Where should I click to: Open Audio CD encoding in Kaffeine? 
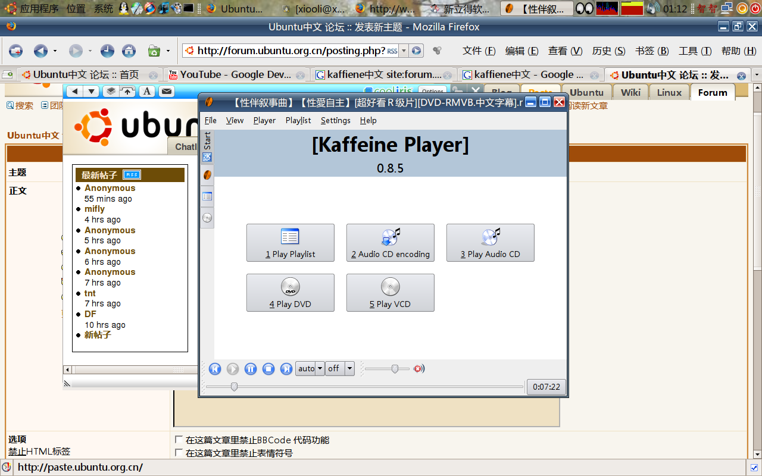[x=391, y=243]
